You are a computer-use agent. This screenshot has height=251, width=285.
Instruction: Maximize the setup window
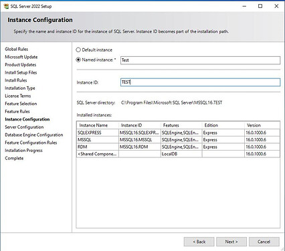[x=260, y=6]
